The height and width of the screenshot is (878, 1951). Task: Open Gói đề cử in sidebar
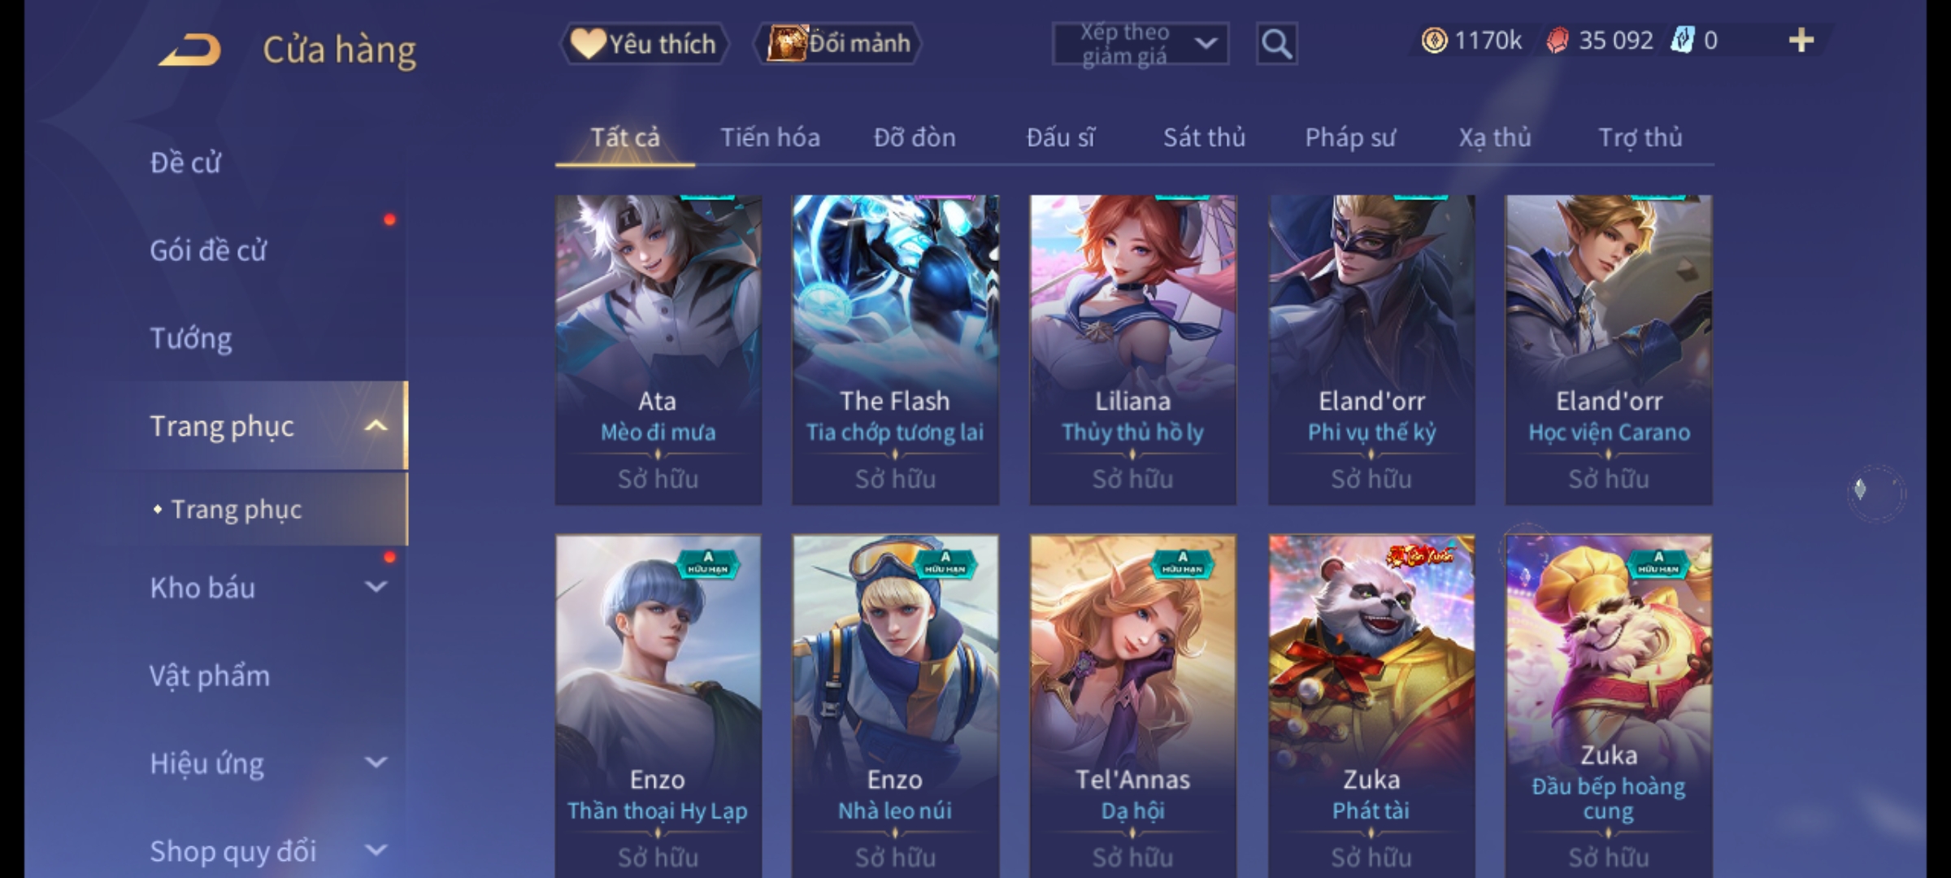[208, 250]
